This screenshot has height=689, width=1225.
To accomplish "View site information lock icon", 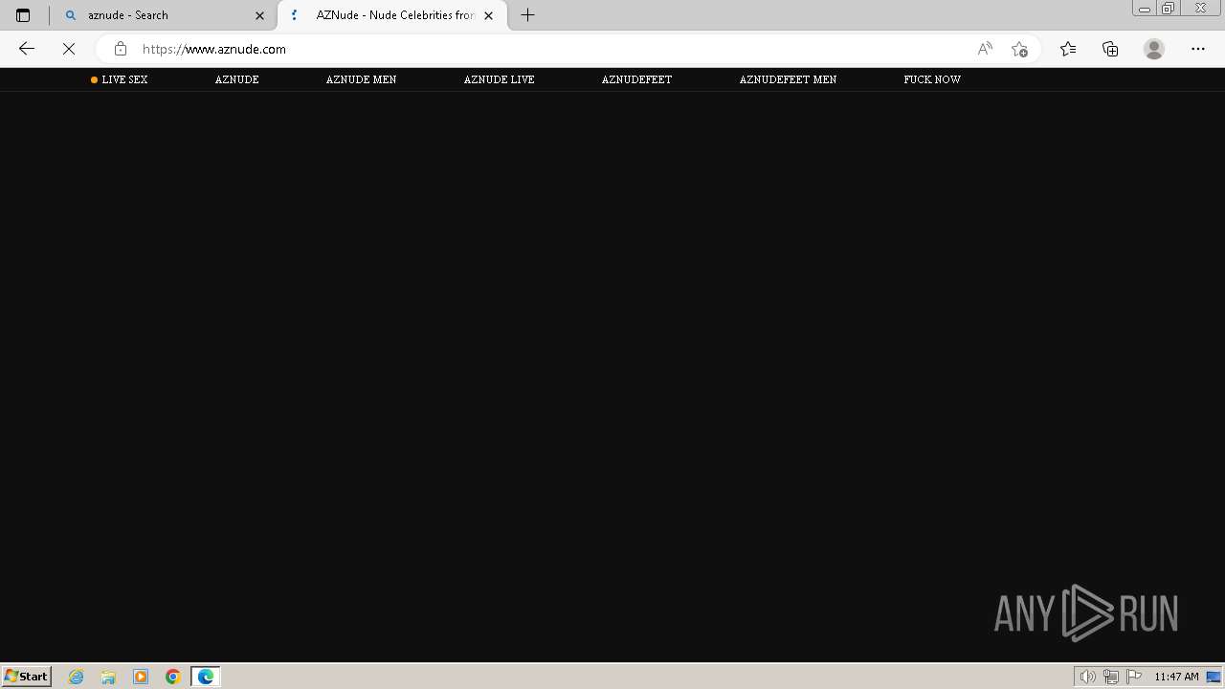I will click(120, 49).
